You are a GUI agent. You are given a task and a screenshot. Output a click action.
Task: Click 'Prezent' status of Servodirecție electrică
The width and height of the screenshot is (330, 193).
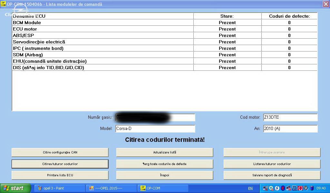227,42
